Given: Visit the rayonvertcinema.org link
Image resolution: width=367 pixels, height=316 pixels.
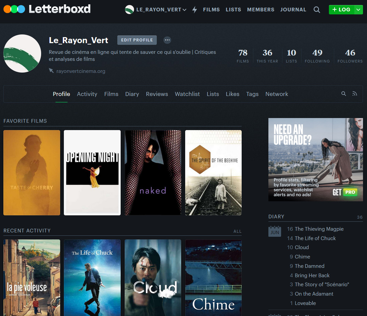Looking at the screenshot, I should [81, 71].
